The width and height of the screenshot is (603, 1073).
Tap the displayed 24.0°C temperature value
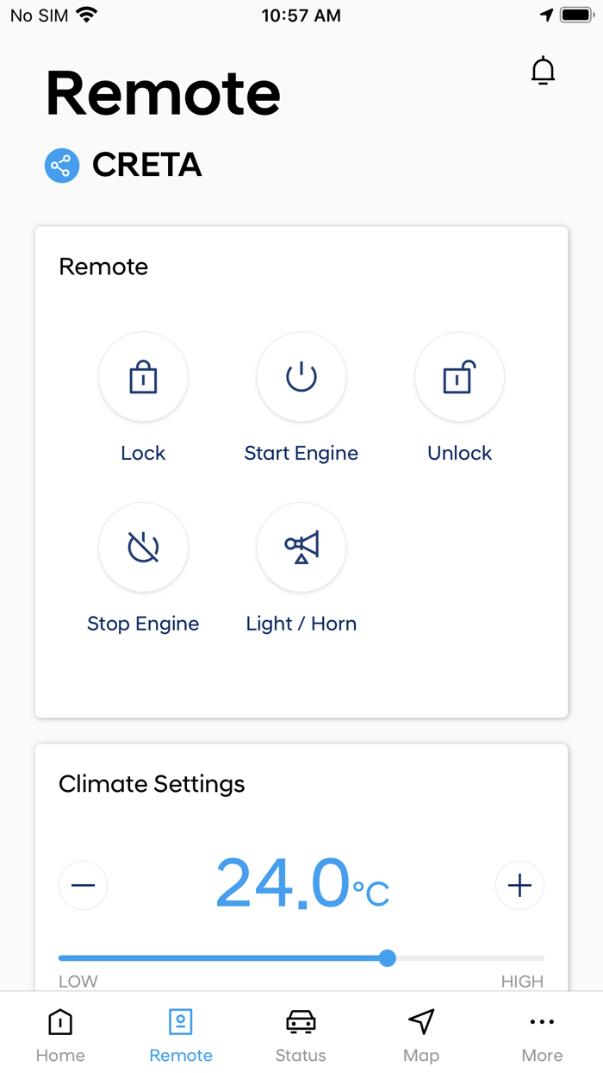click(301, 883)
